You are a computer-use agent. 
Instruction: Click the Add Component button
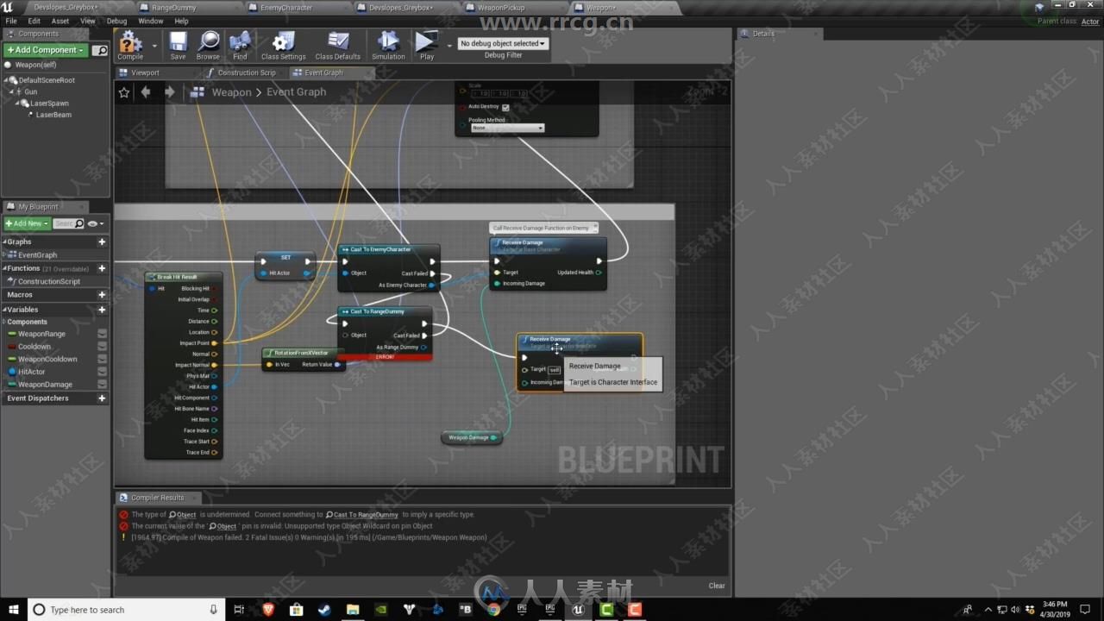point(46,50)
